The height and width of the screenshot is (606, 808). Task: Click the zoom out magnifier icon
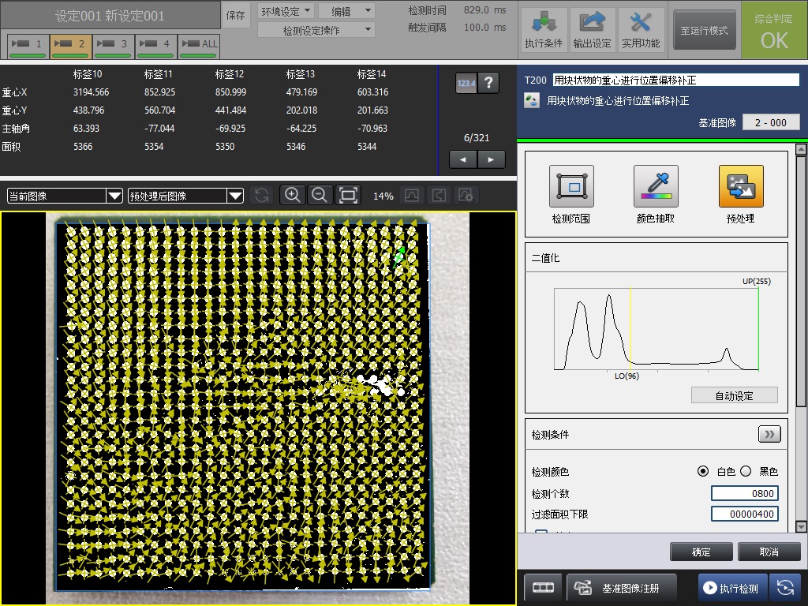point(320,196)
